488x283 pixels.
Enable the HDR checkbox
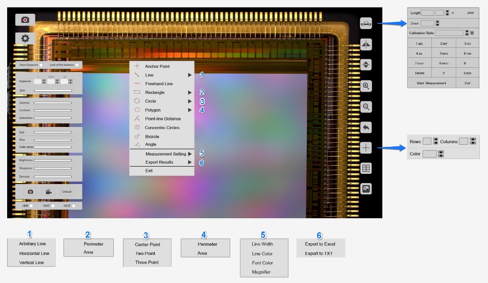point(31,206)
